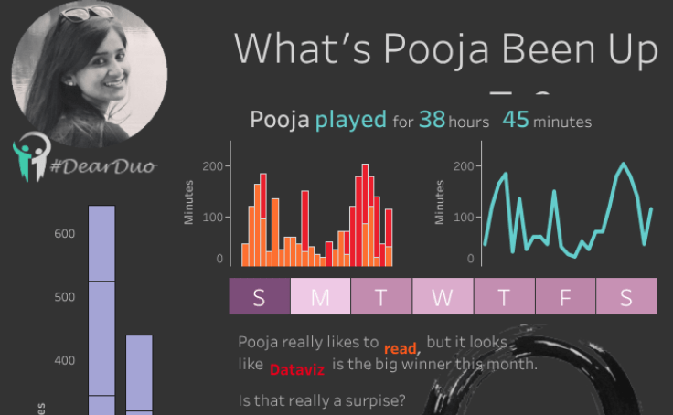Select the shorter lavender stacked bar

tap(139, 375)
